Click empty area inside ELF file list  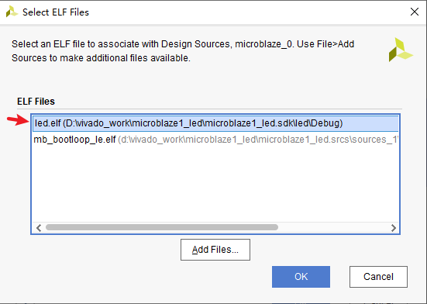[215, 184]
